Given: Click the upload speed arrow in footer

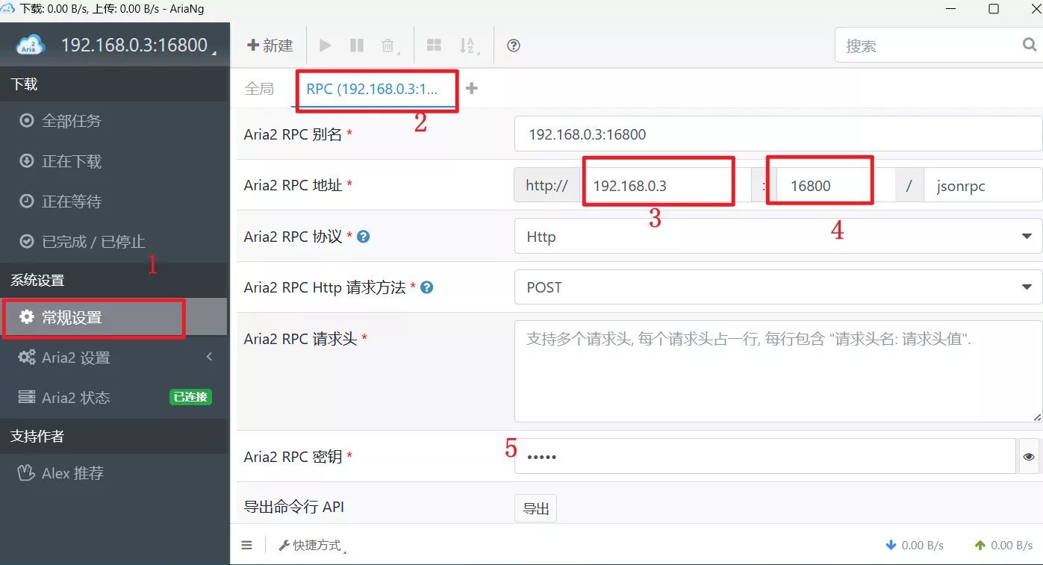Looking at the screenshot, I should coord(980,546).
